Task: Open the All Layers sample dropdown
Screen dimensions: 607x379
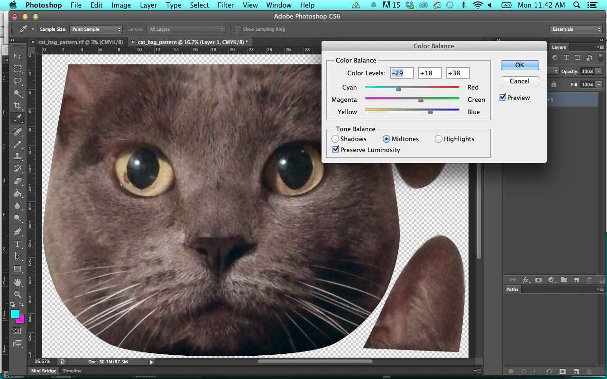Action: click(x=186, y=29)
